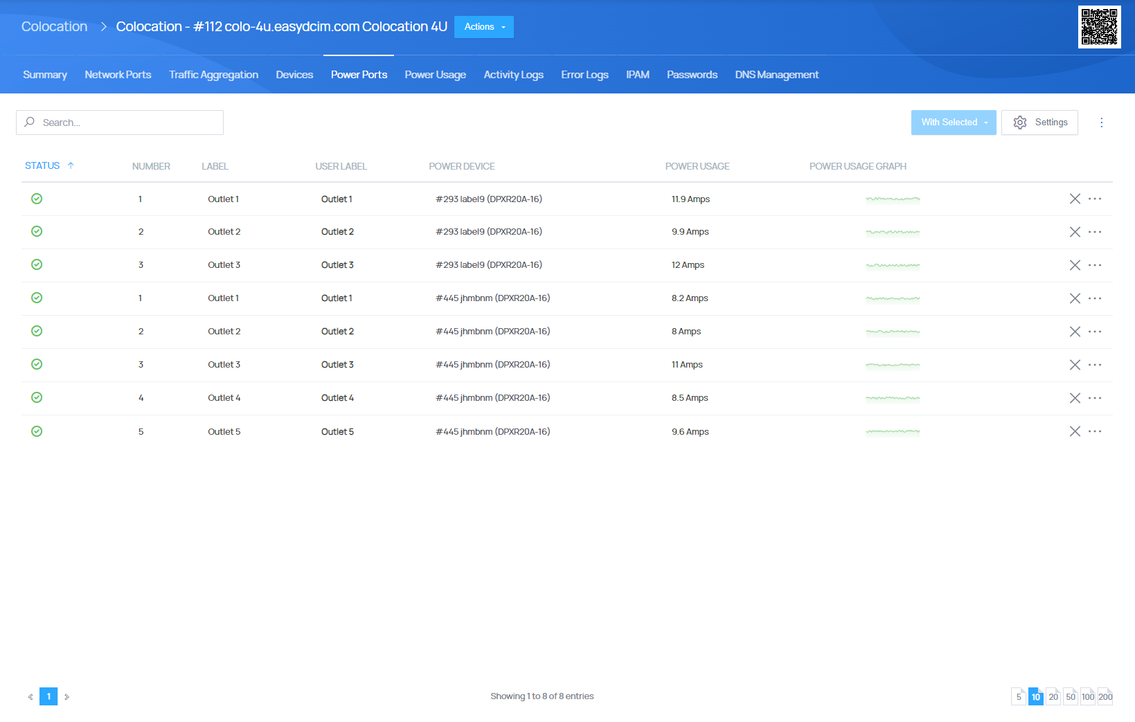Show 50 entries per page
This screenshot has width=1135, height=722.
pos(1071,696)
